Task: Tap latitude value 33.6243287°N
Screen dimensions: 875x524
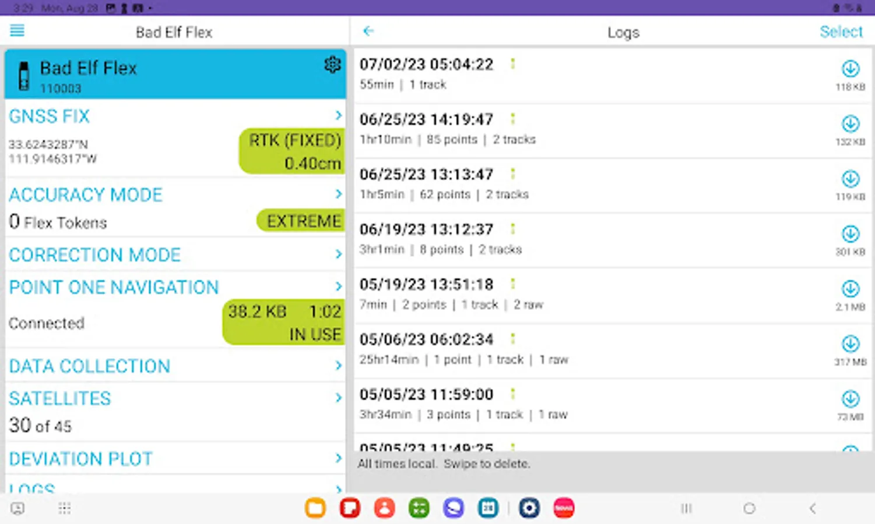Action: tap(48, 144)
